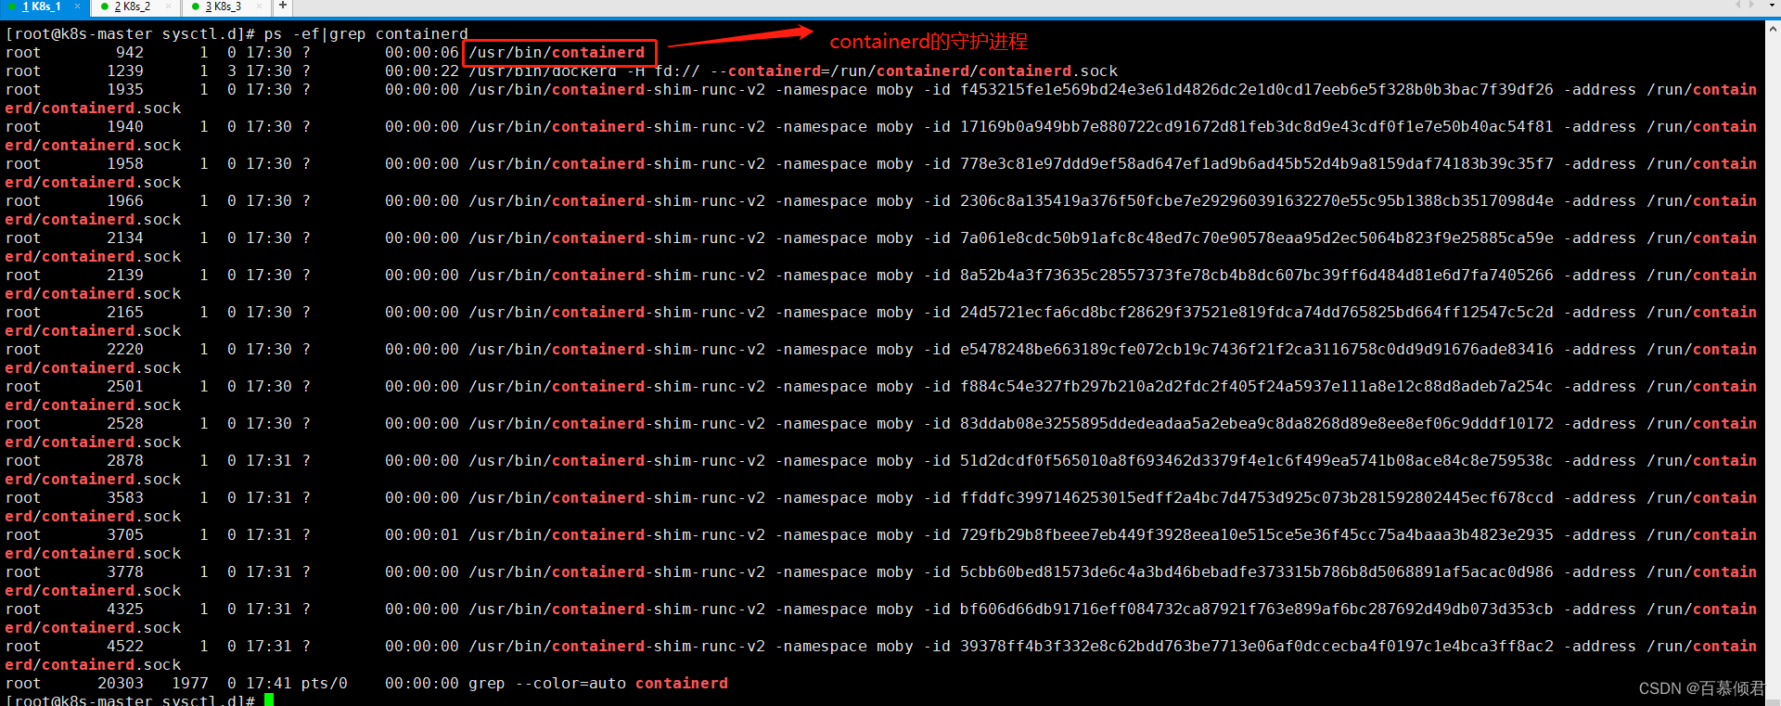Click PID 2878 in the process list
This screenshot has width=1781, height=706.
coord(125,461)
